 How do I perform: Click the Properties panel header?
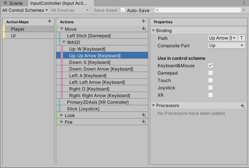tap(199, 22)
